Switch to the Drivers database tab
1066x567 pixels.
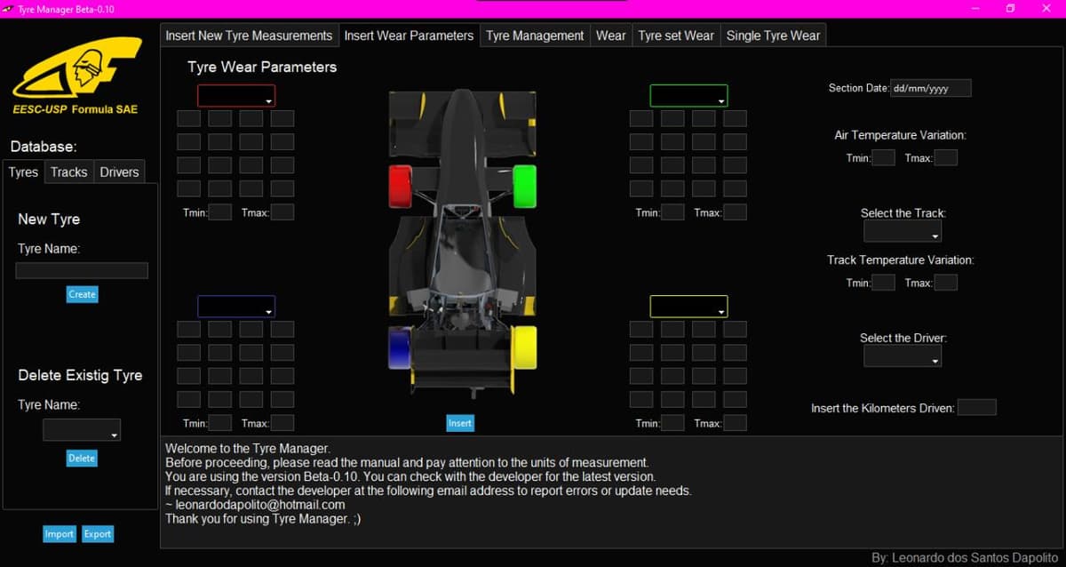pos(118,172)
